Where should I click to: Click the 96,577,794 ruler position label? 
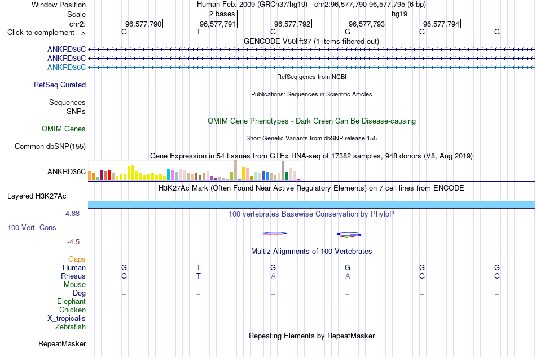[441, 24]
